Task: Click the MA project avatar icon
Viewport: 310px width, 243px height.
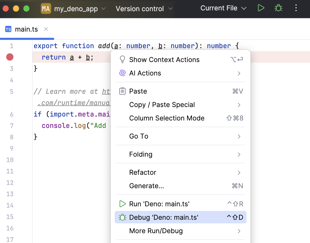Action: point(46,9)
